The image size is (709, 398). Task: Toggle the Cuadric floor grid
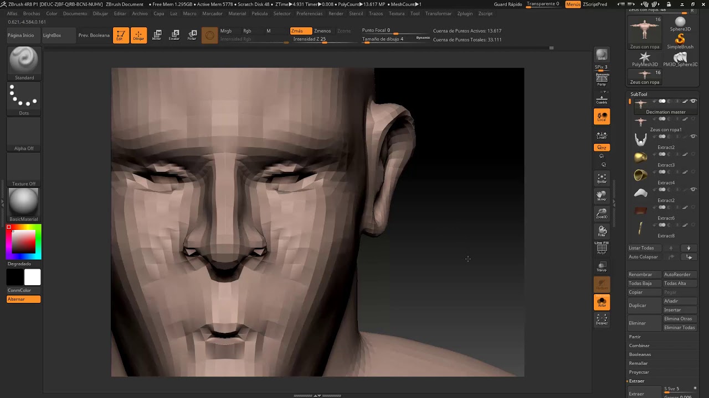[x=602, y=99]
